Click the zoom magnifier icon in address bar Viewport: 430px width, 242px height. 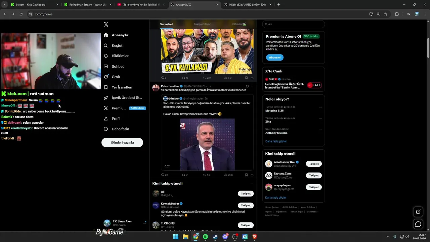378,14
